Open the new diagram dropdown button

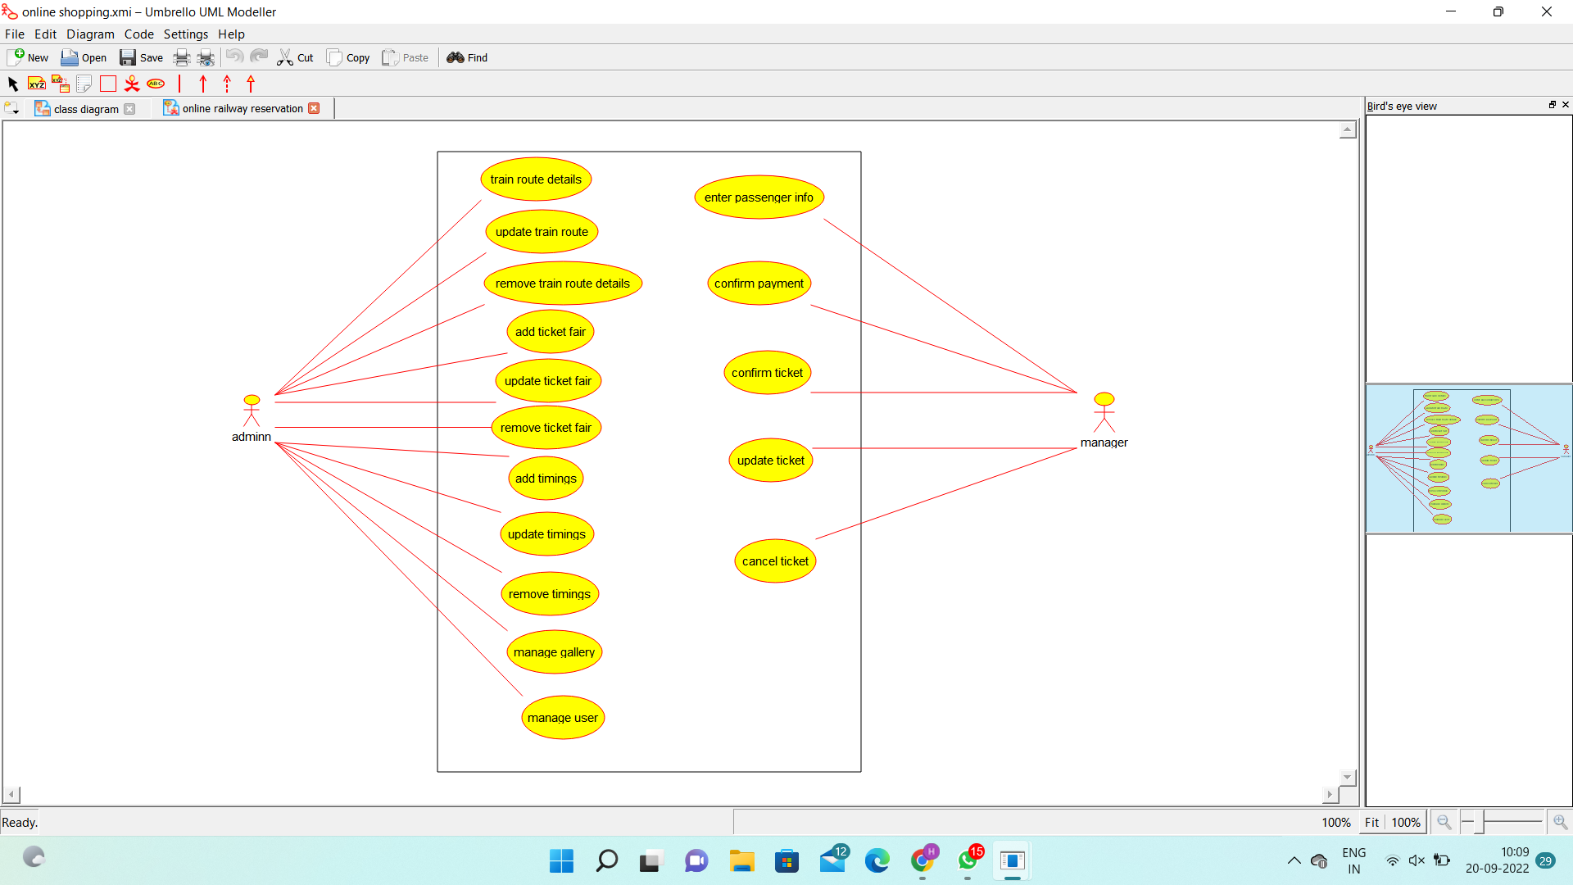pyautogui.click(x=11, y=108)
